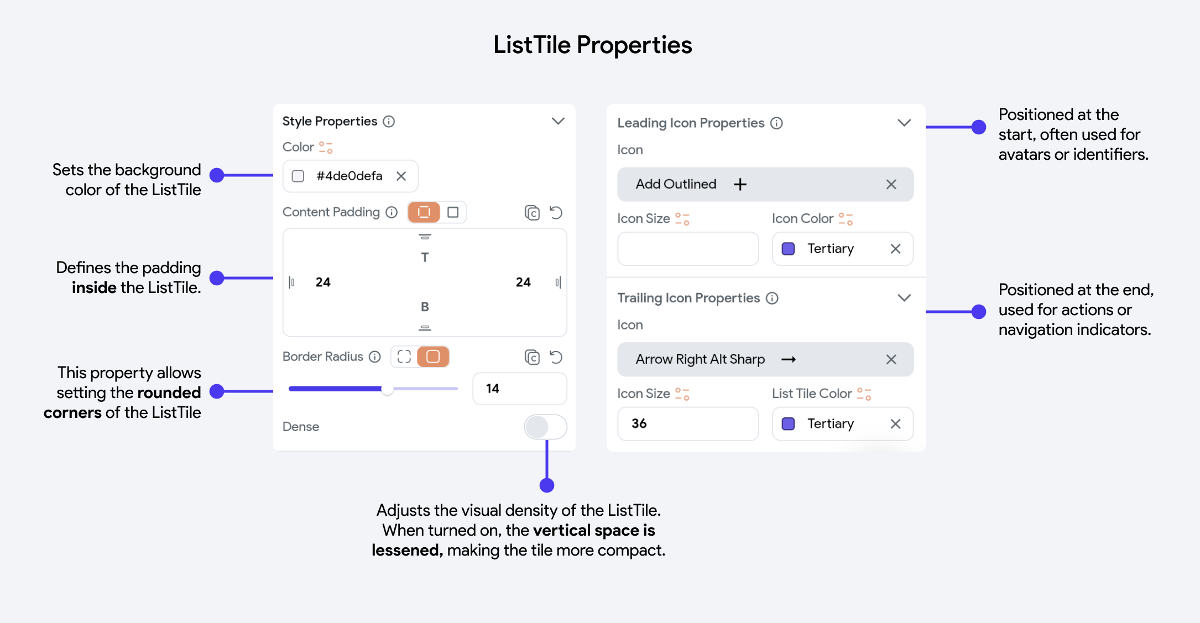This screenshot has height=623, width=1200.
Task: Click the trailing Icon Size field showing 36
Action: coord(688,423)
